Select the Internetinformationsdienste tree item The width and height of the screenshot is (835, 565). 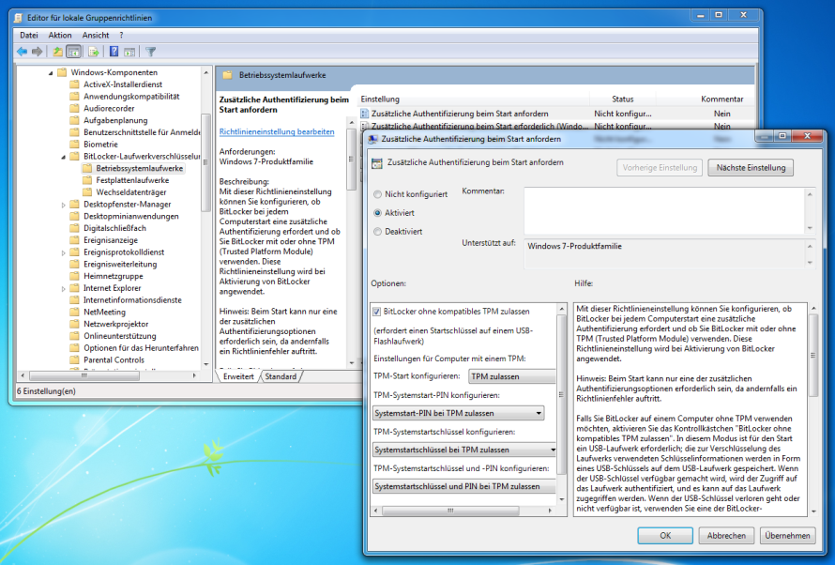click(132, 299)
